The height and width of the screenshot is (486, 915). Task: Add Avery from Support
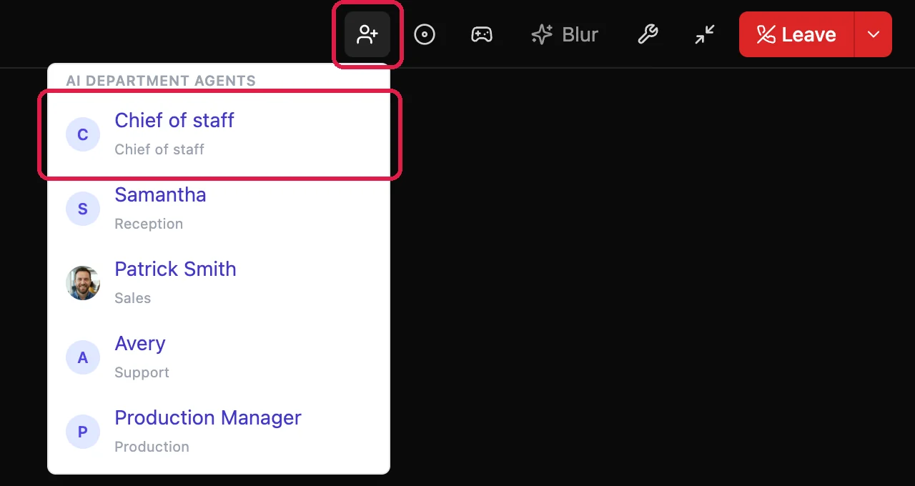coord(219,357)
